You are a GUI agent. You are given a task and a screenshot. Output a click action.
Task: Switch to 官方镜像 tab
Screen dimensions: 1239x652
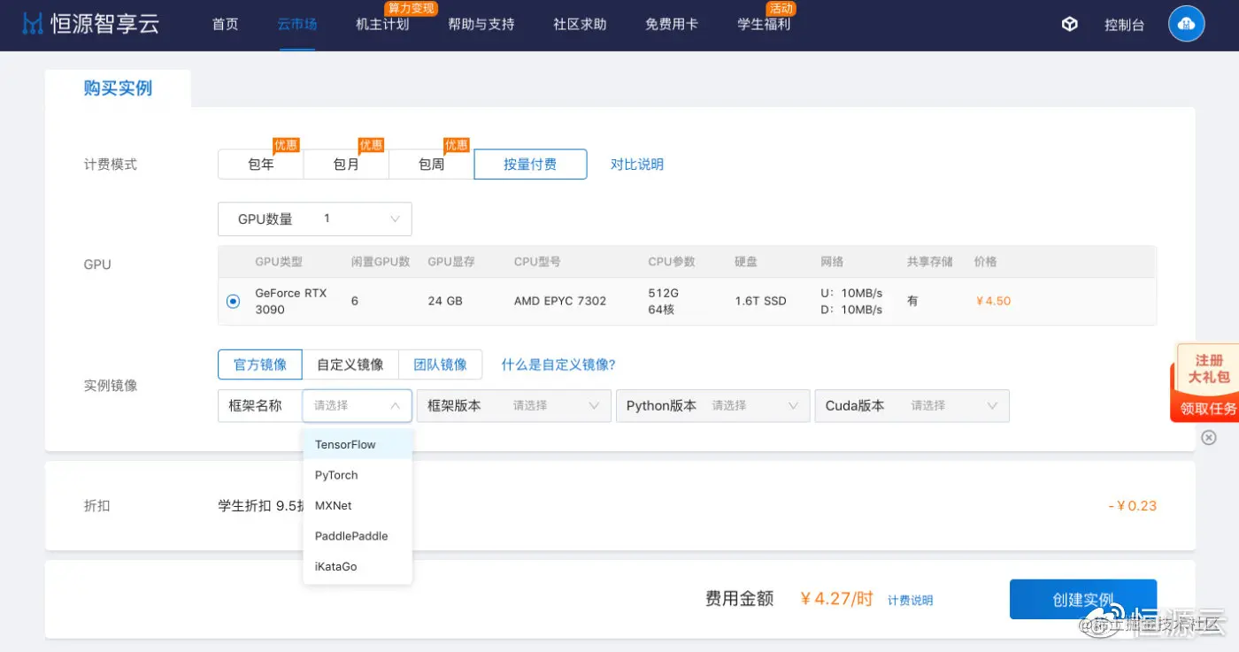(x=260, y=364)
